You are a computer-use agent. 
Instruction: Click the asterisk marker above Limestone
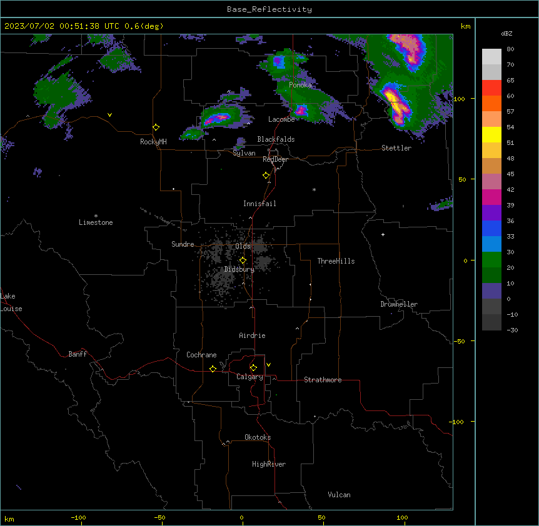[96, 216]
